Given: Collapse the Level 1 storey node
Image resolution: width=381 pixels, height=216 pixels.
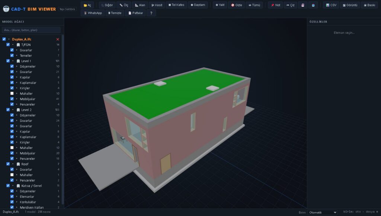Looking at the screenshot, I should (13, 61).
